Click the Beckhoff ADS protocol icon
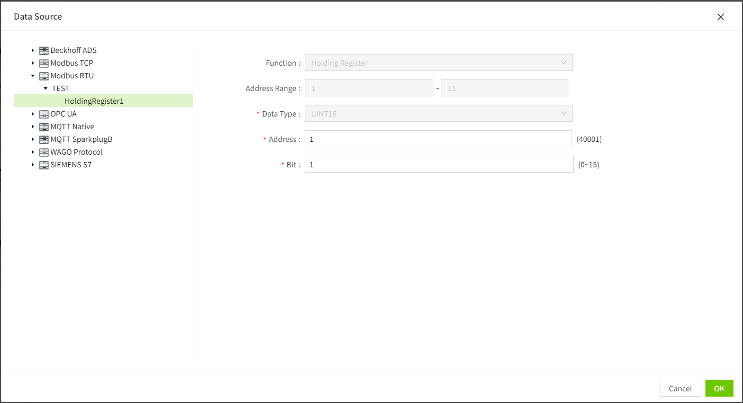743x403 pixels. [x=44, y=51]
